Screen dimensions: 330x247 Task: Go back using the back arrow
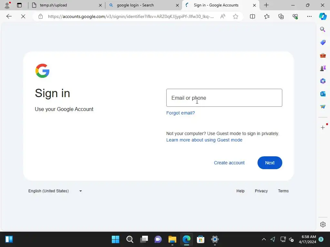coord(9,16)
